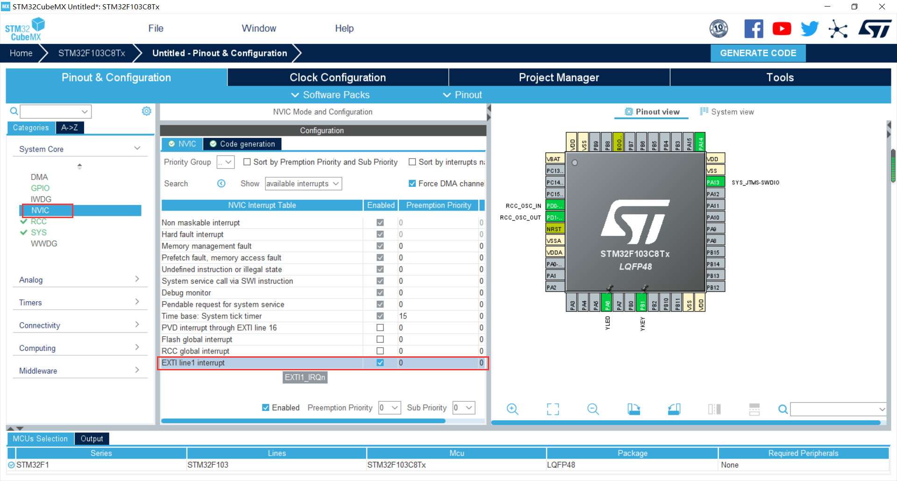Click the NVIC table horizontal scrollbar

coord(303,421)
